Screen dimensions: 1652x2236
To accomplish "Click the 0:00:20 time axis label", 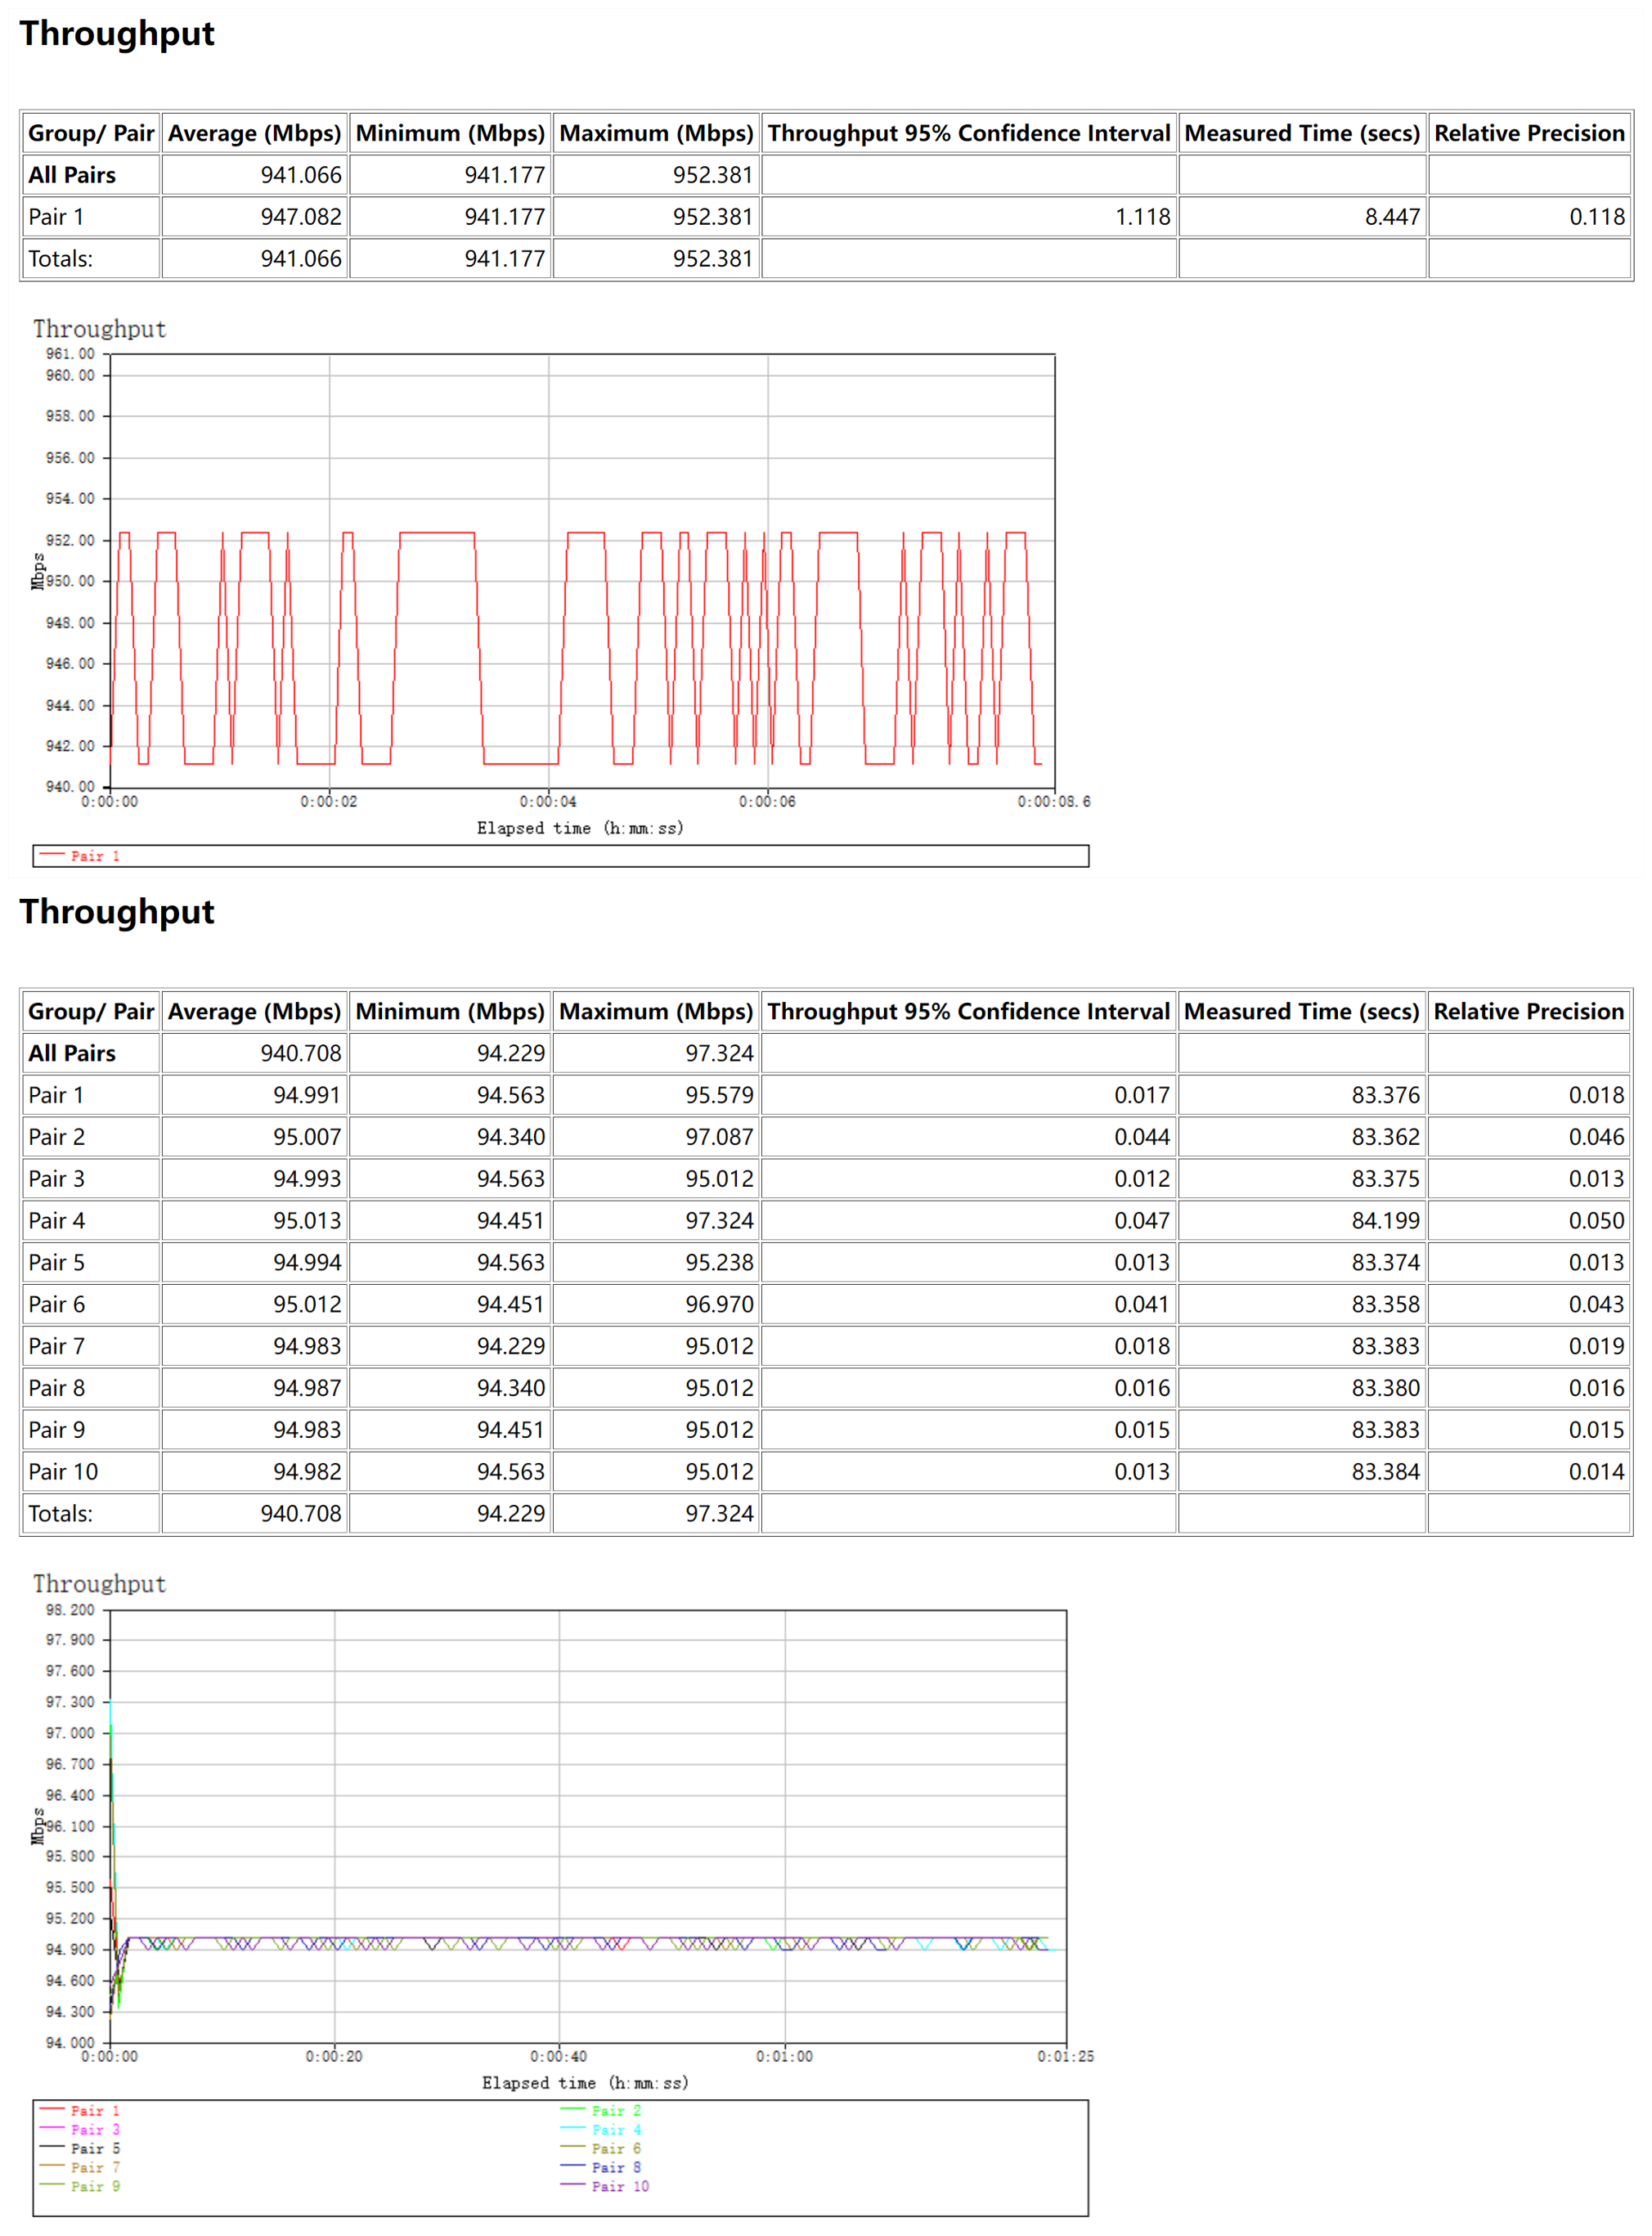I will click(334, 2057).
